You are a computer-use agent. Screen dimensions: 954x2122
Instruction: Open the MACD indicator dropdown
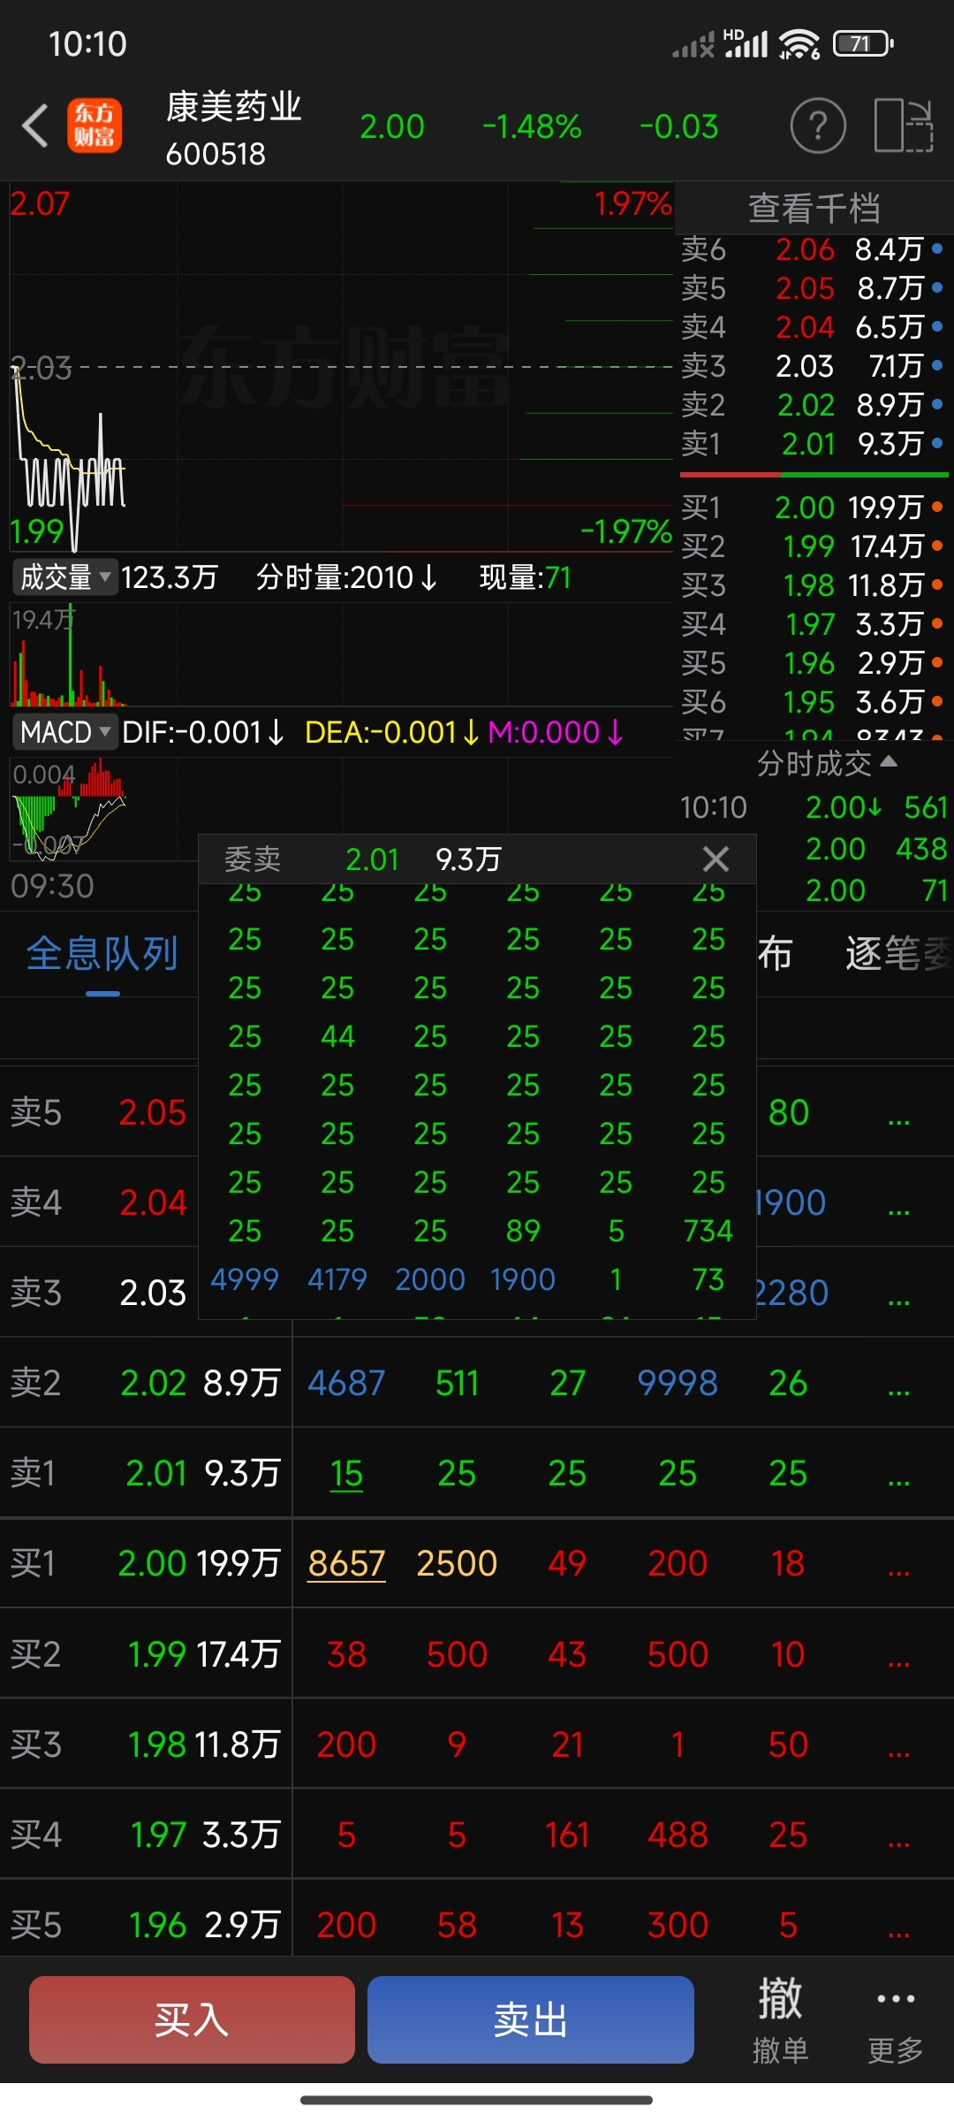[64, 732]
